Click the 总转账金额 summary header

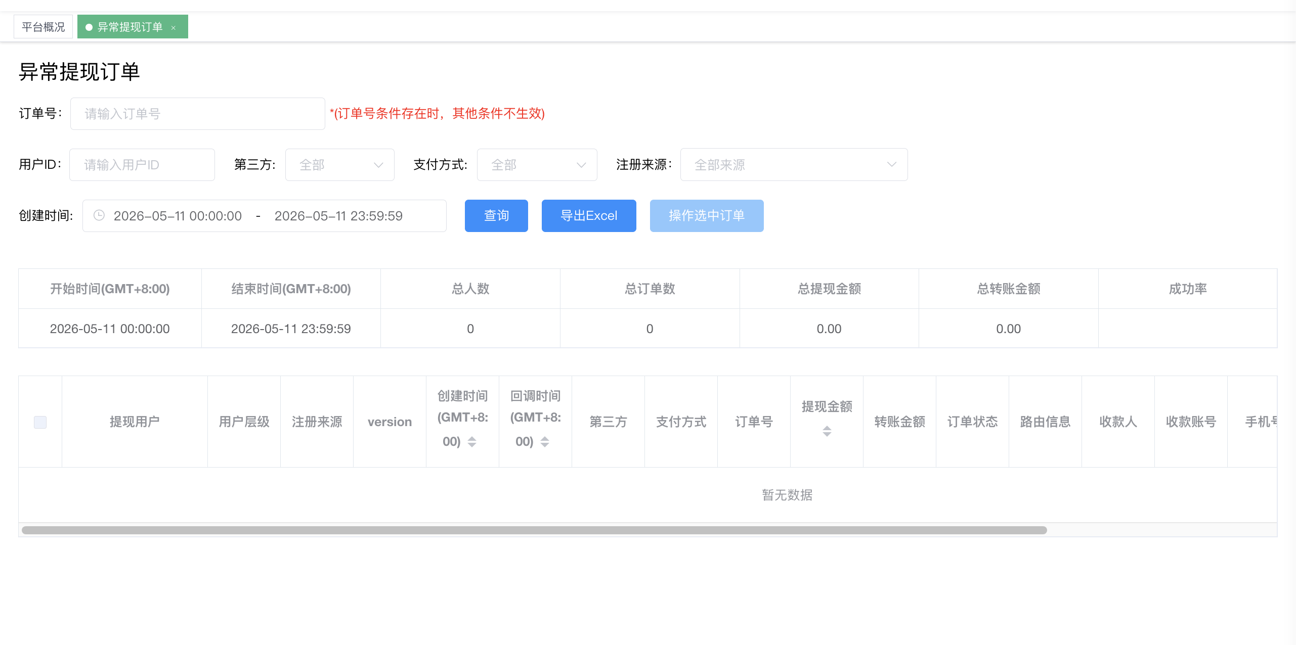coord(1009,289)
